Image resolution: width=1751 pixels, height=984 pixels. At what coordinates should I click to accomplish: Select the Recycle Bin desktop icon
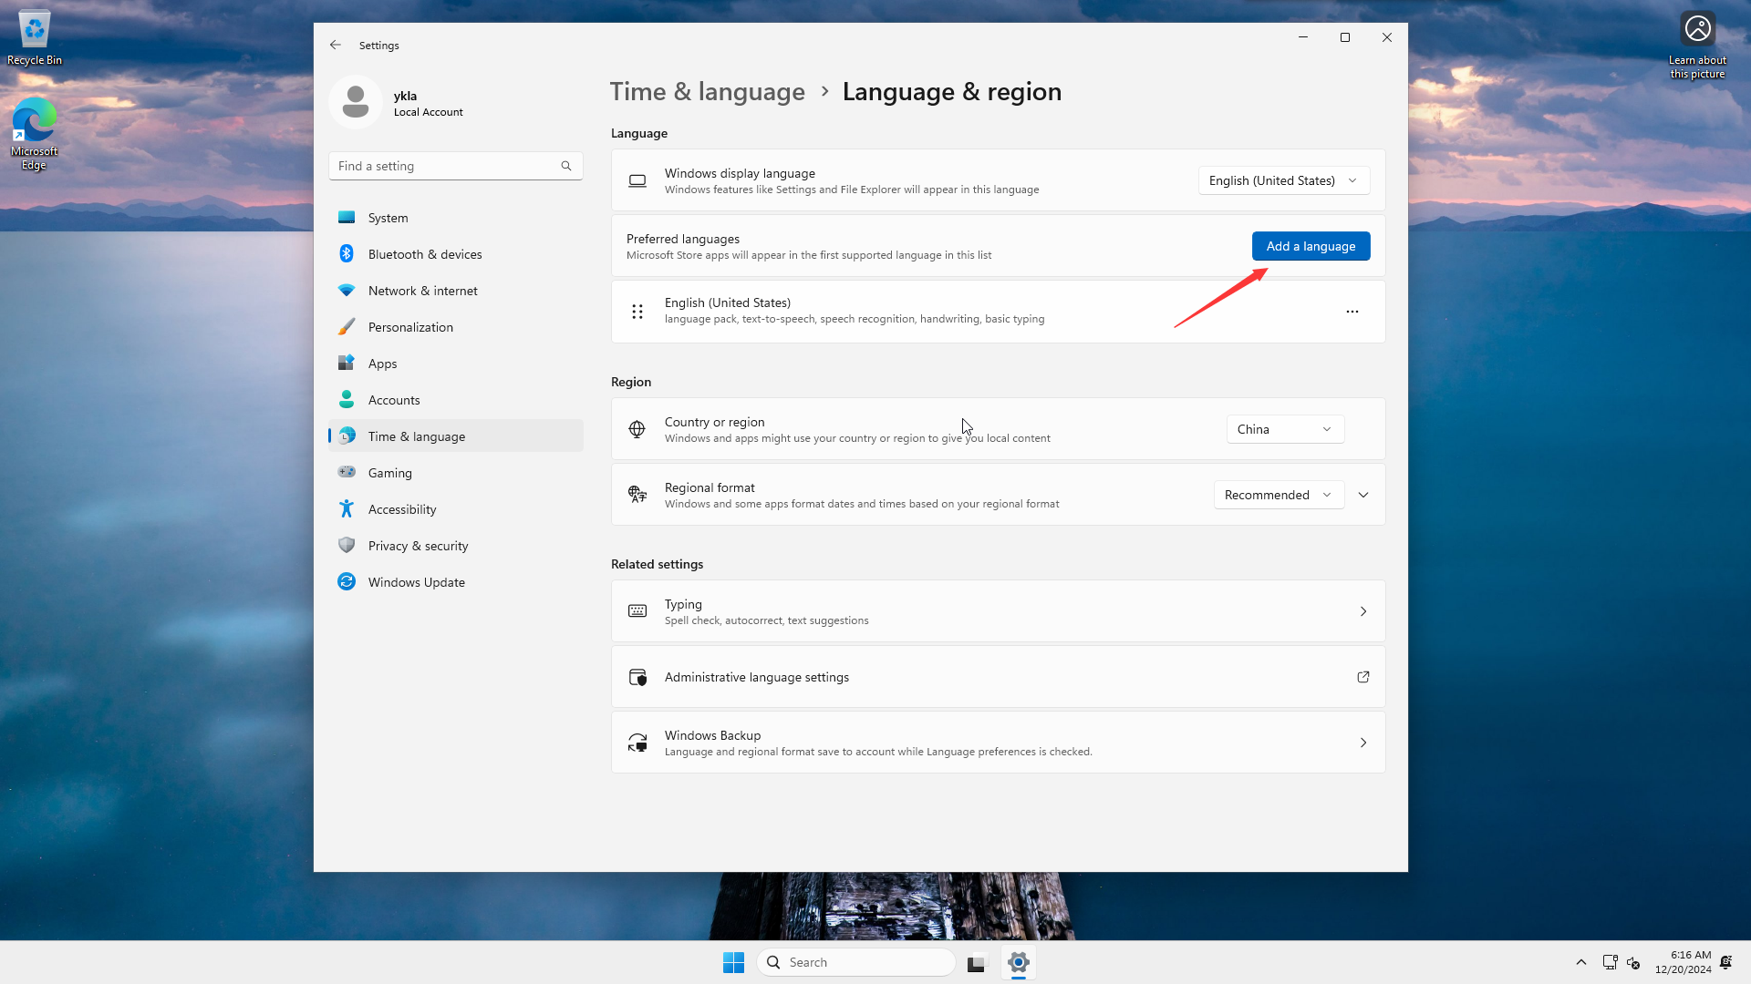point(35,38)
